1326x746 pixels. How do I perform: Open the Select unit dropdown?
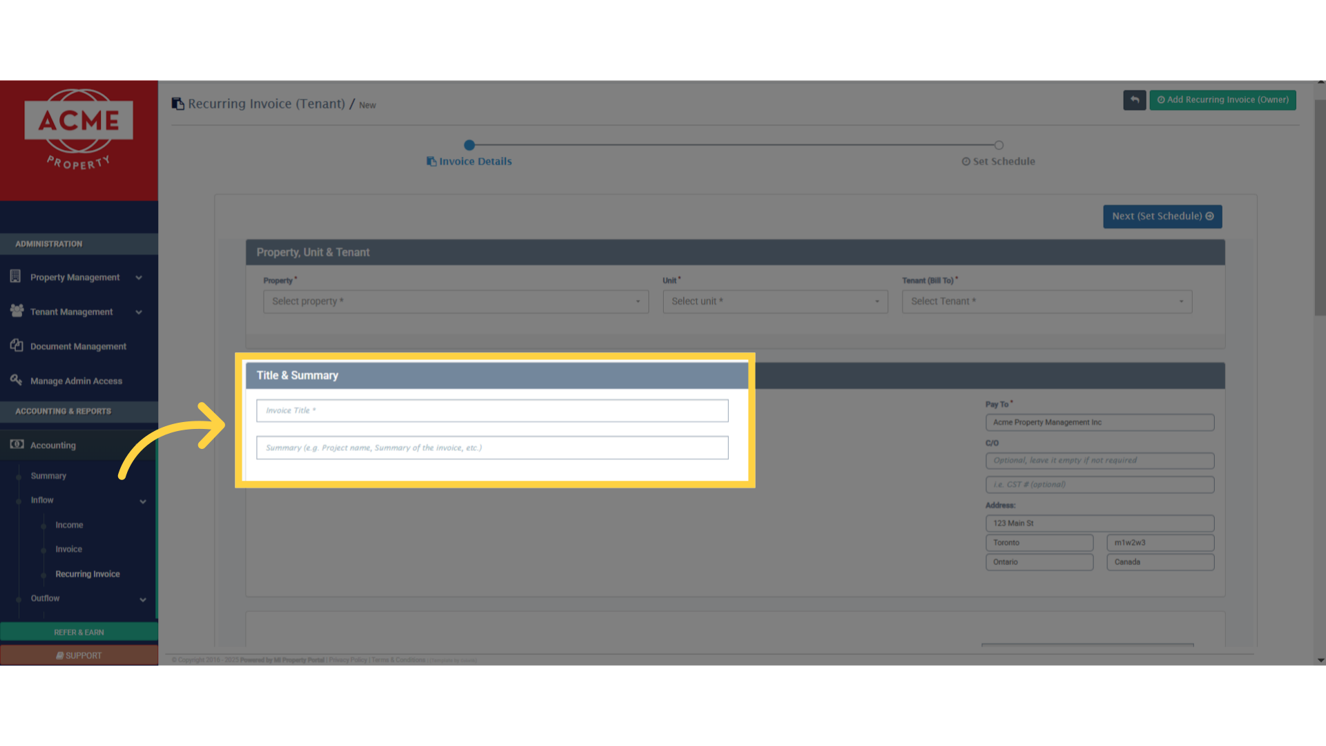[x=775, y=301]
